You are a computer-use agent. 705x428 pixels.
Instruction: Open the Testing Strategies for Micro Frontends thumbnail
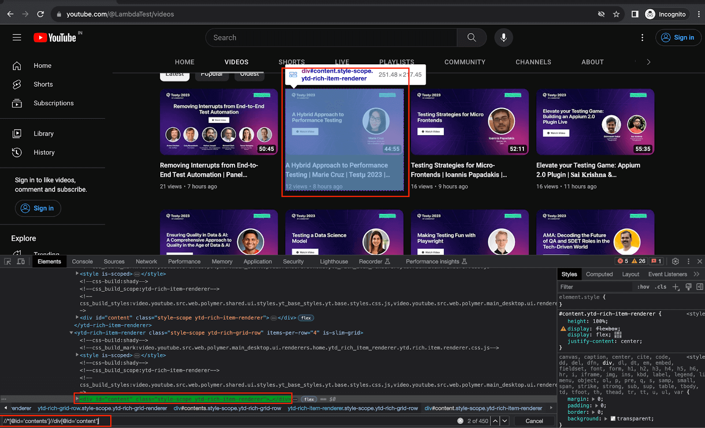point(469,122)
